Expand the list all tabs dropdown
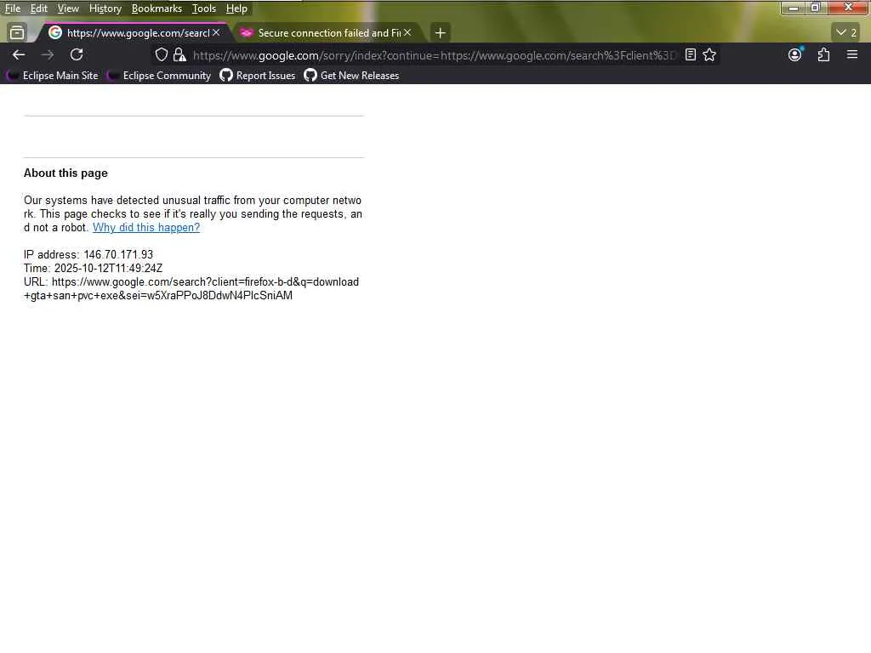 (x=846, y=33)
